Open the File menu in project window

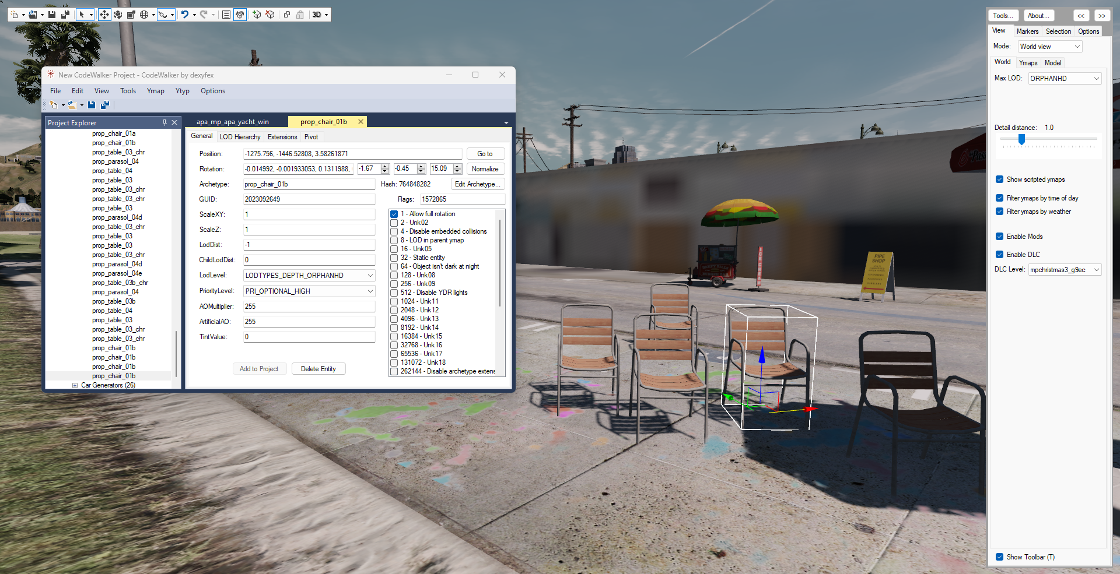pyautogui.click(x=55, y=91)
